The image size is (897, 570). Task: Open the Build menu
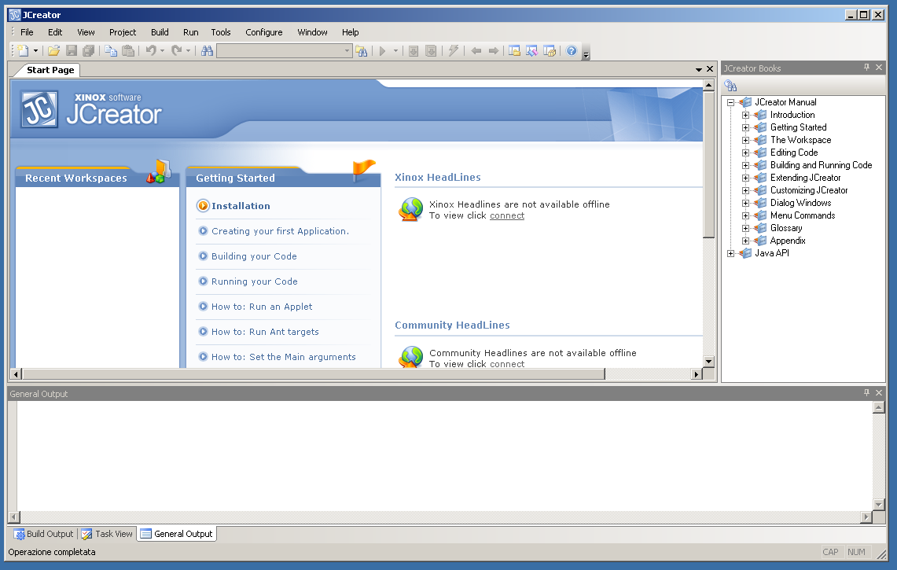pyautogui.click(x=160, y=32)
